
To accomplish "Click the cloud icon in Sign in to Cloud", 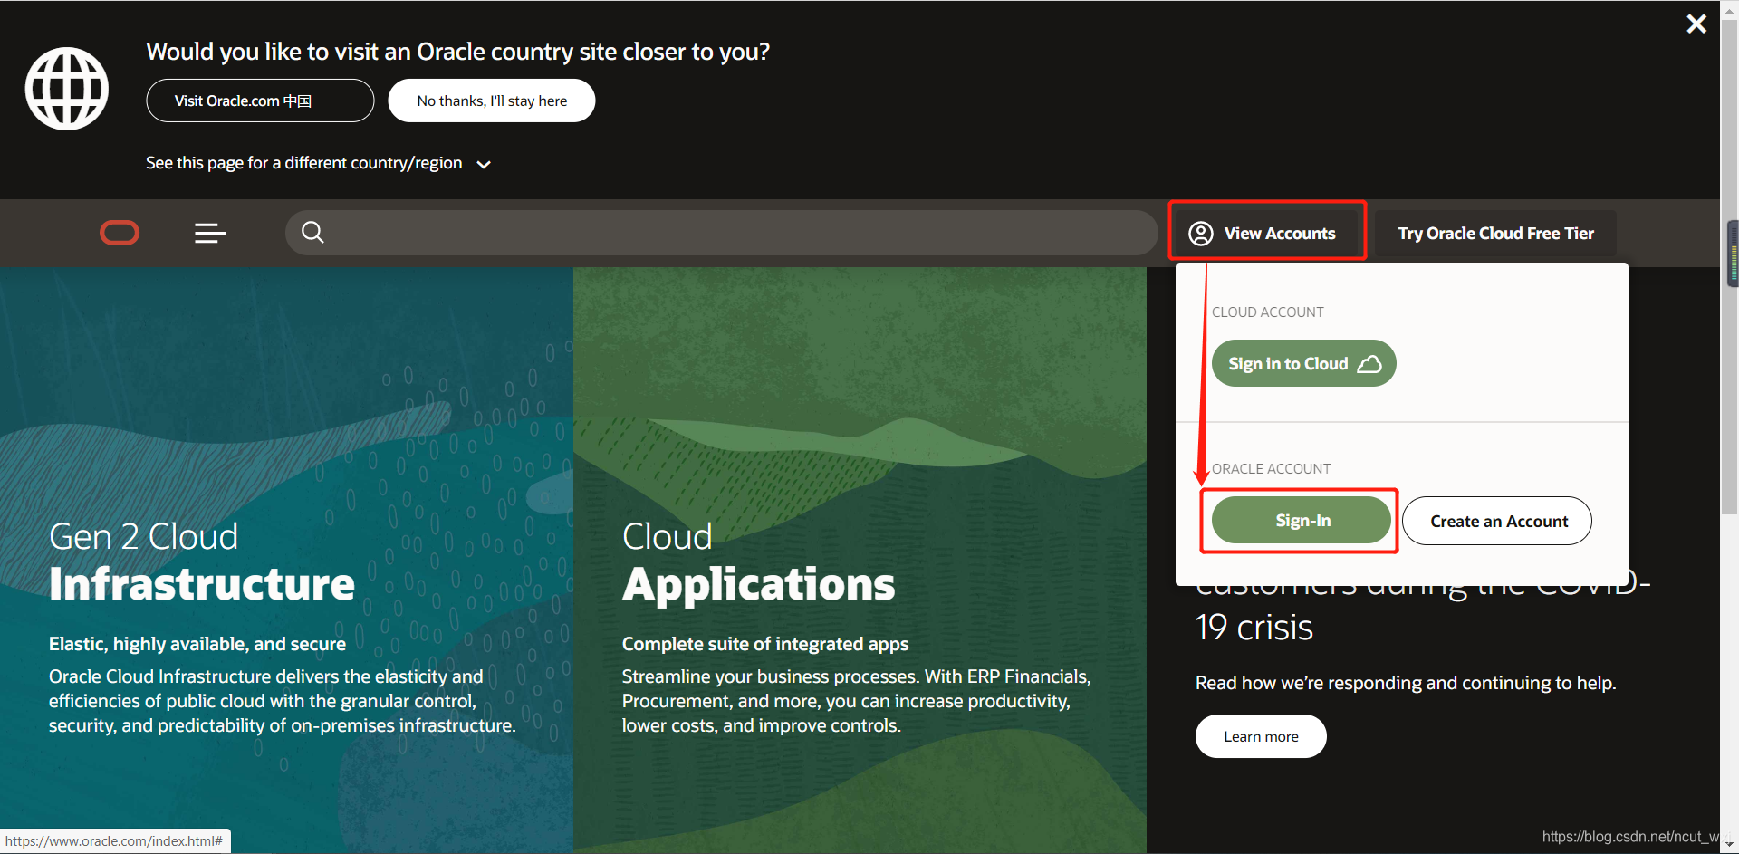I will pos(1369,364).
